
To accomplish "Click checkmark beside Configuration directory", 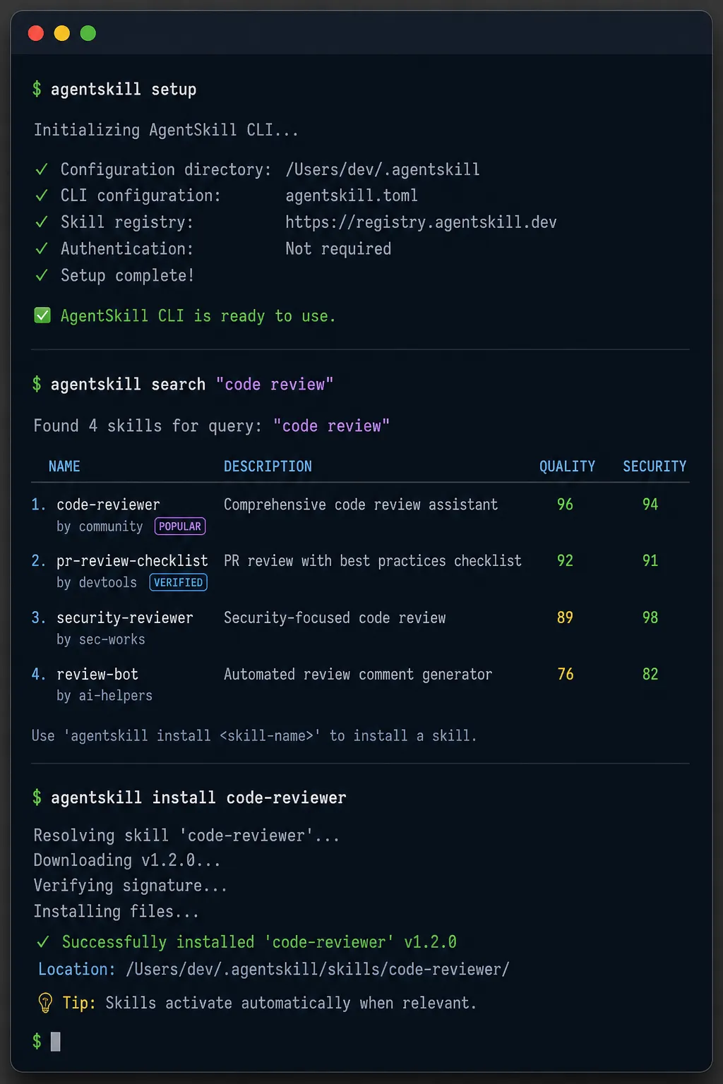I will point(42,169).
